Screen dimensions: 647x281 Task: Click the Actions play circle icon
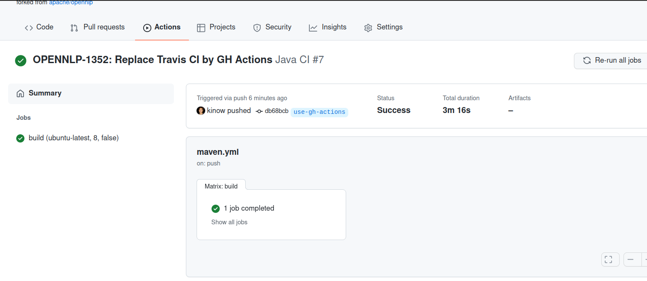click(x=147, y=28)
